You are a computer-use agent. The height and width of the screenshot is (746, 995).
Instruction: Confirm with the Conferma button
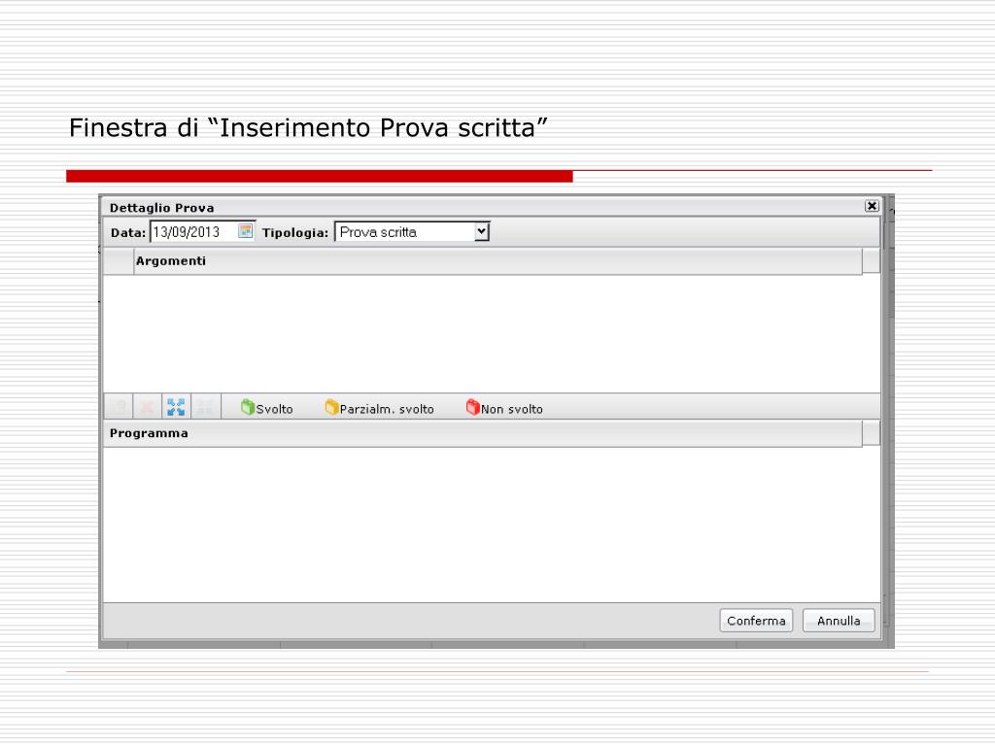tap(756, 621)
